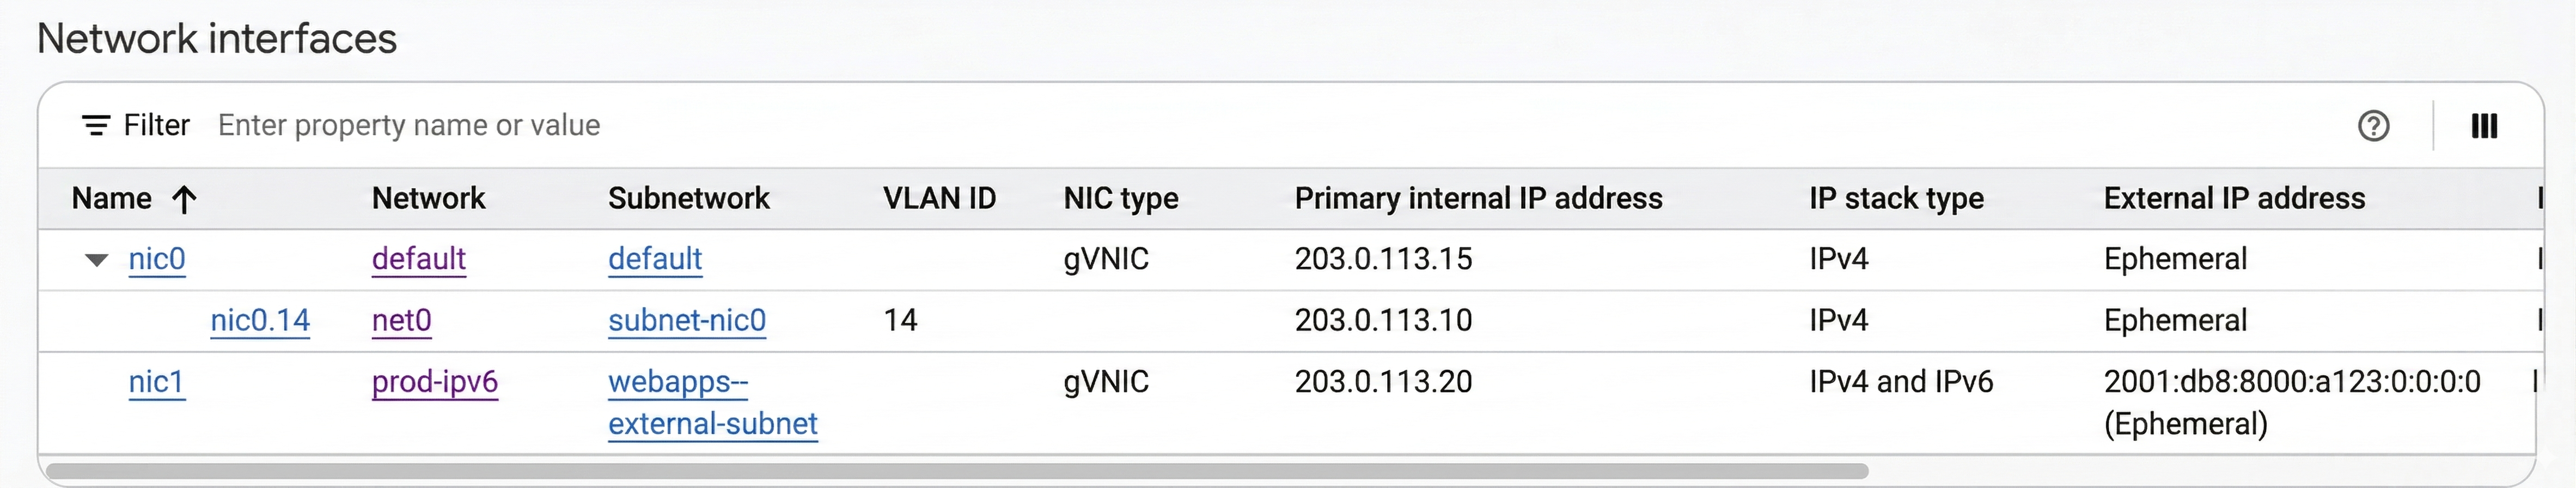Open the net0 network link
2576x488 pixels.
(401, 321)
